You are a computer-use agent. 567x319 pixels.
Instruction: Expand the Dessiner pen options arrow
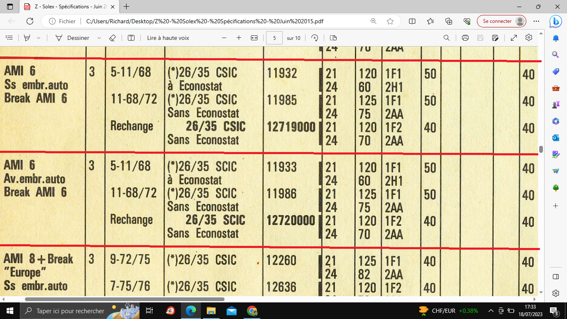point(99,38)
